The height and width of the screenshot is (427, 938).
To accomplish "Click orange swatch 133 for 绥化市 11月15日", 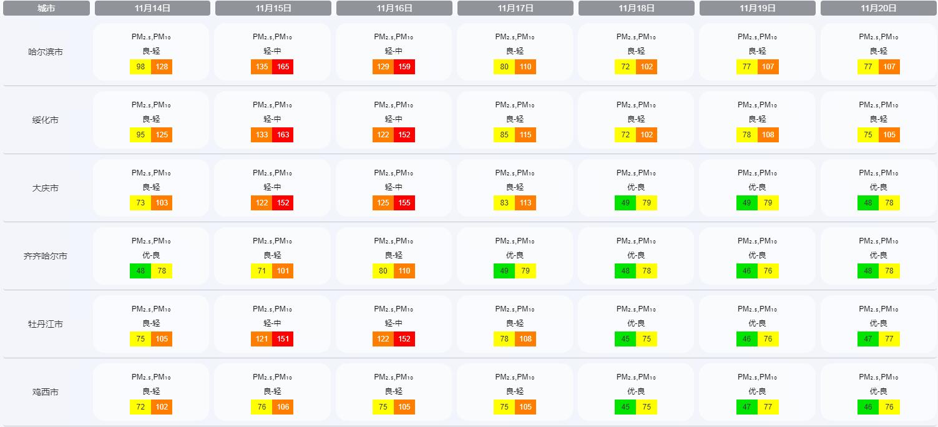I will click(261, 135).
